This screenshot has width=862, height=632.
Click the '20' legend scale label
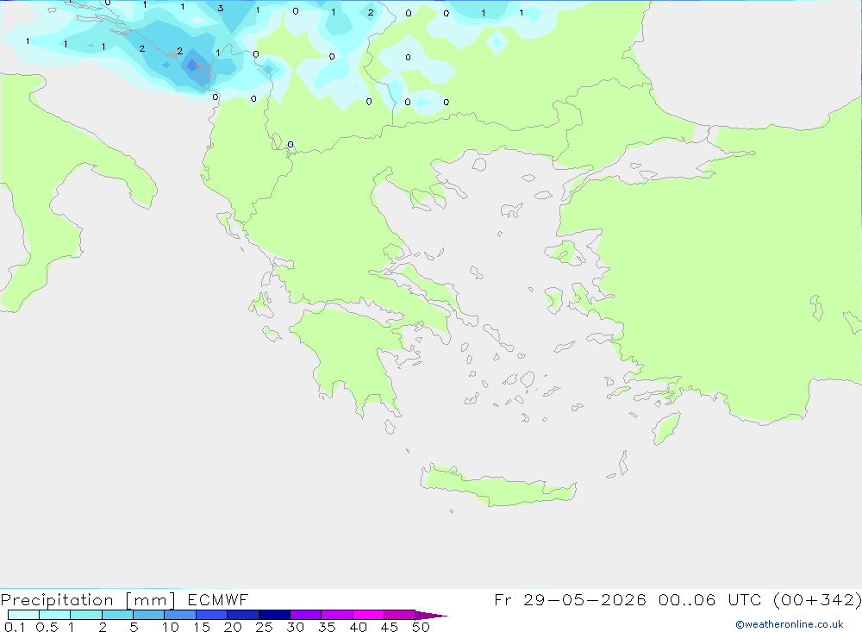pos(233,627)
